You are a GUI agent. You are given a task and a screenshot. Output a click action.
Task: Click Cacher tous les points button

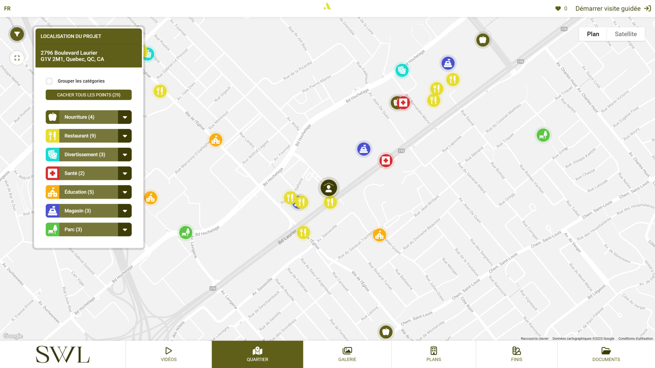pyautogui.click(x=89, y=95)
